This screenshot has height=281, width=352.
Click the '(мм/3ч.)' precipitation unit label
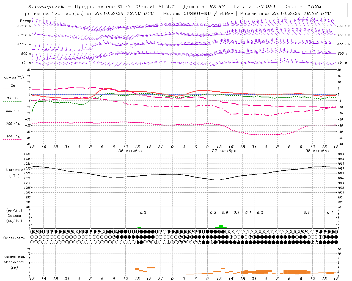tap(14, 210)
